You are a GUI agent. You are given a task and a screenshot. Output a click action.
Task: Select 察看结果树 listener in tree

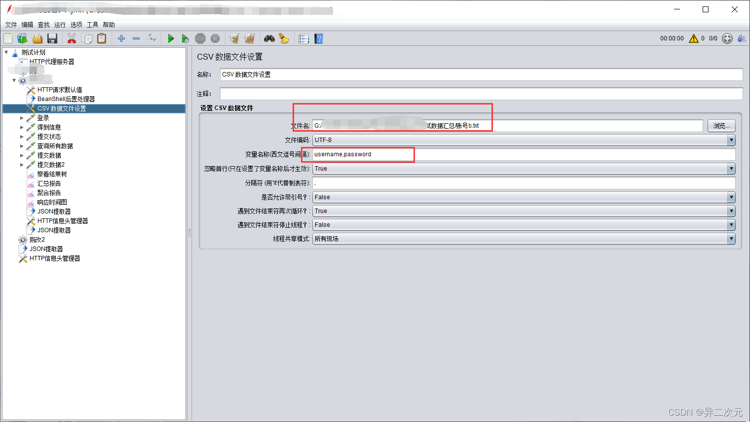click(52, 174)
